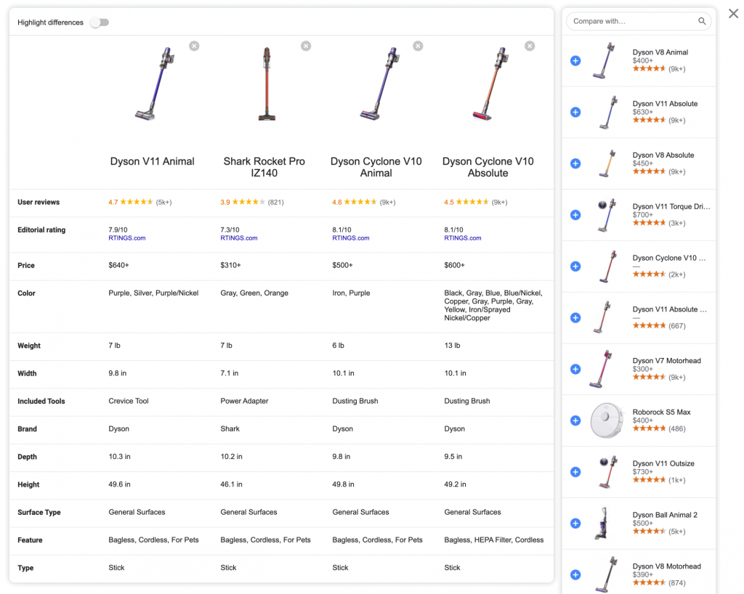This screenshot has width=744, height=594.
Task: Remove Dyson Cyclone V10 Absolute from comparison
Action: (x=530, y=46)
